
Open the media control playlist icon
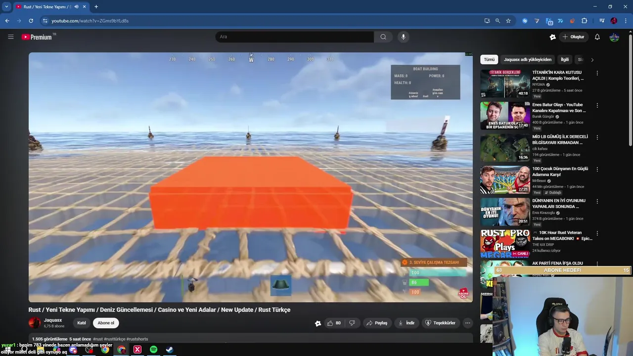click(x=602, y=21)
